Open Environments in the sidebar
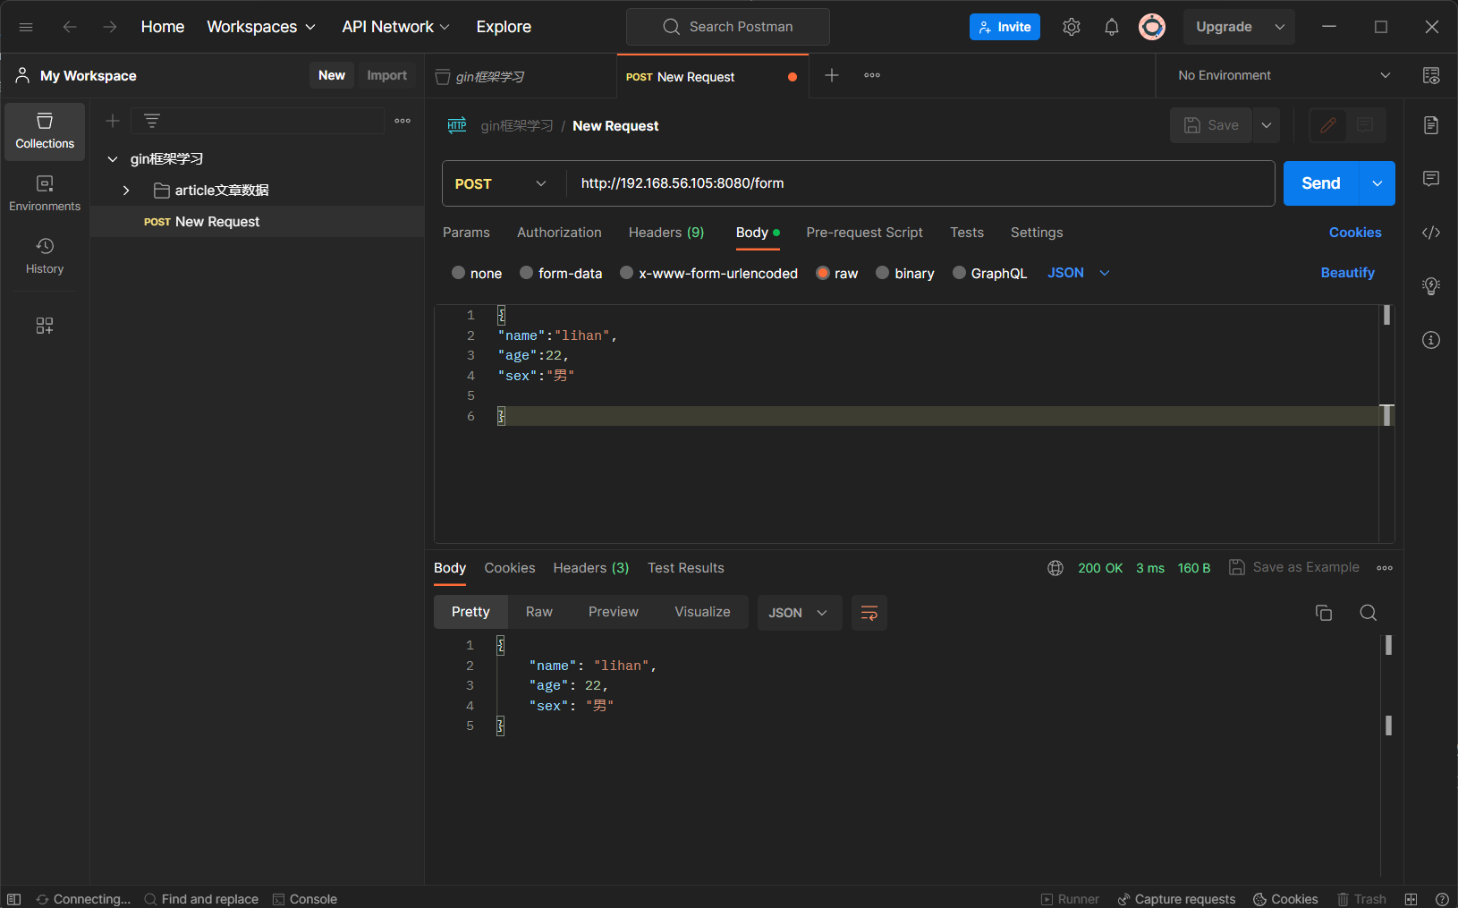1458x908 pixels. click(x=45, y=194)
